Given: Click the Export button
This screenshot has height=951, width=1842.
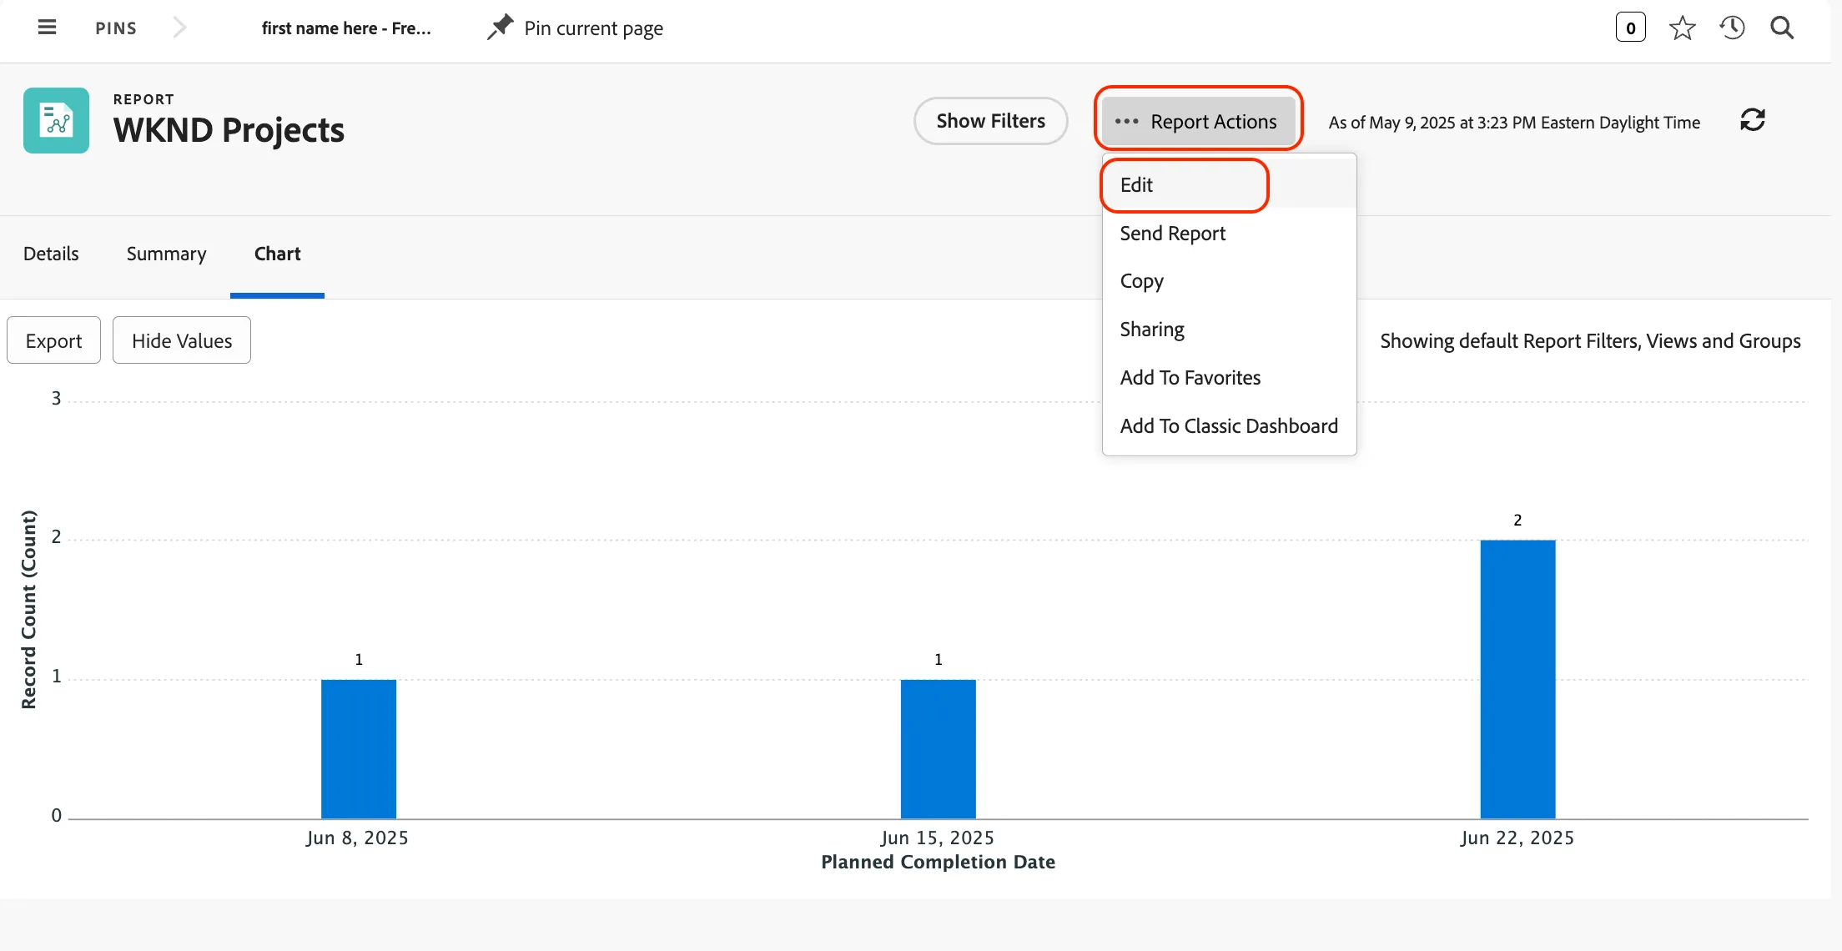Looking at the screenshot, I should click(x=53, y=340).
